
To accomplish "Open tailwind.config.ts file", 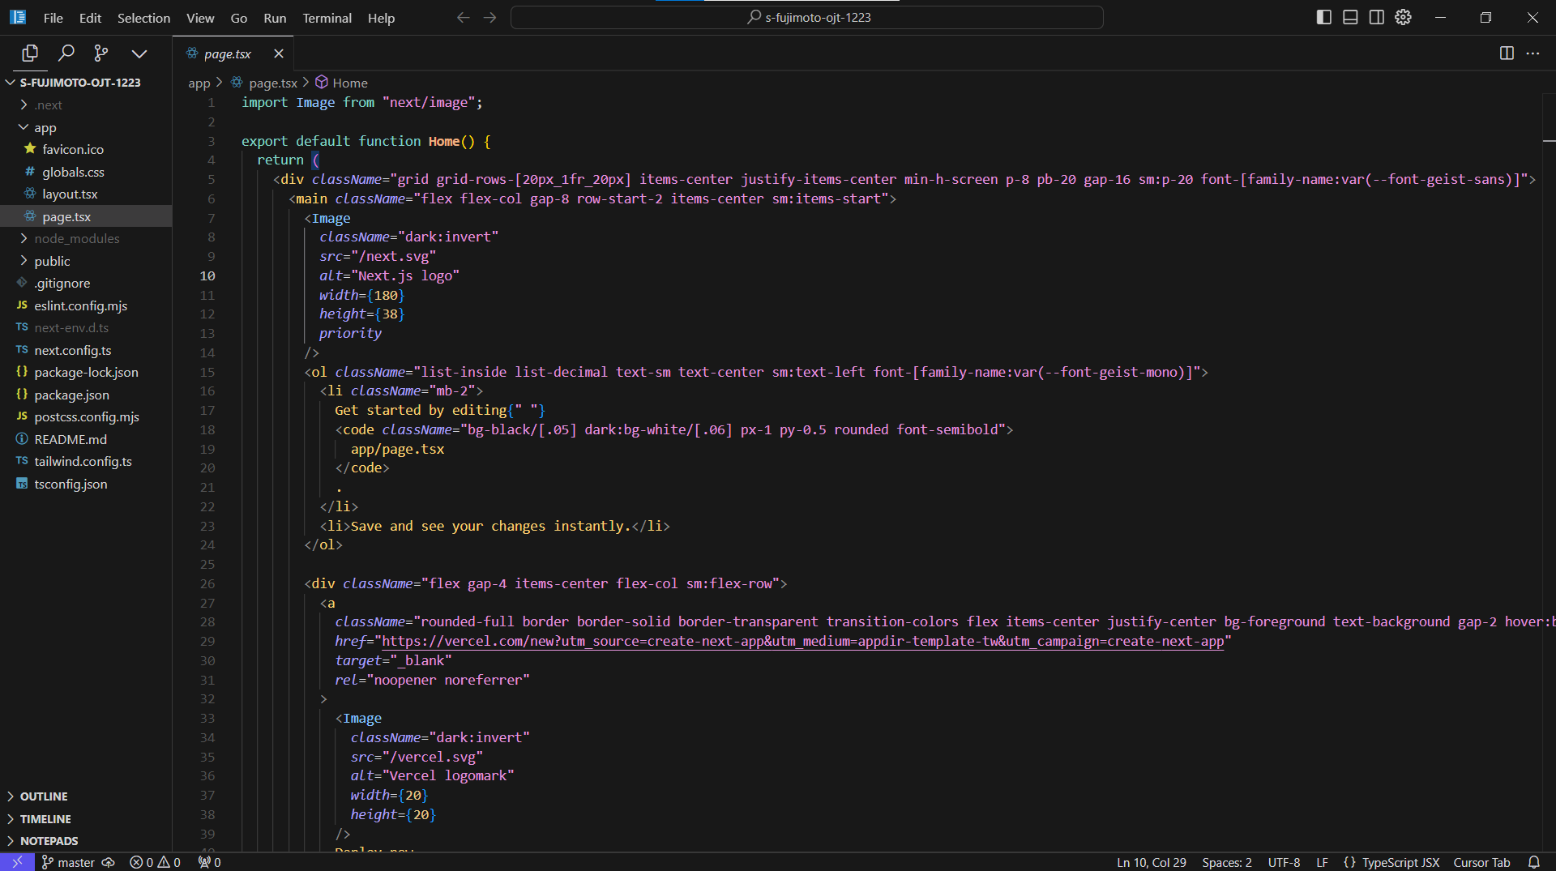I will click(x=86, y=462).
